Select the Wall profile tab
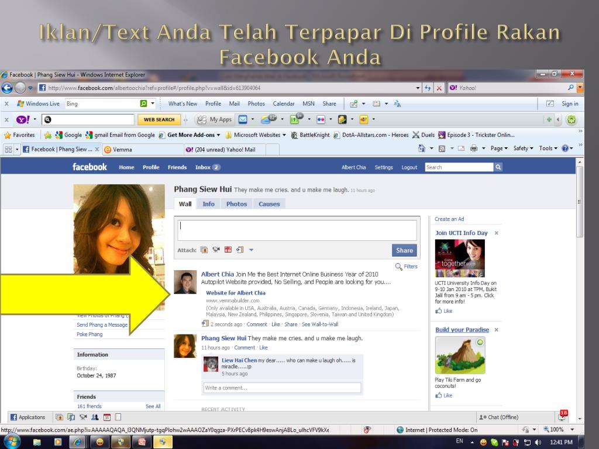Screen dimensions: 599x449 185,204
